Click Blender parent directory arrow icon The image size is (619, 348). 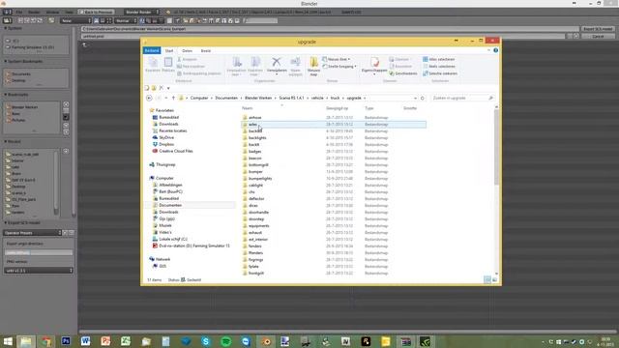coord(84,45)
